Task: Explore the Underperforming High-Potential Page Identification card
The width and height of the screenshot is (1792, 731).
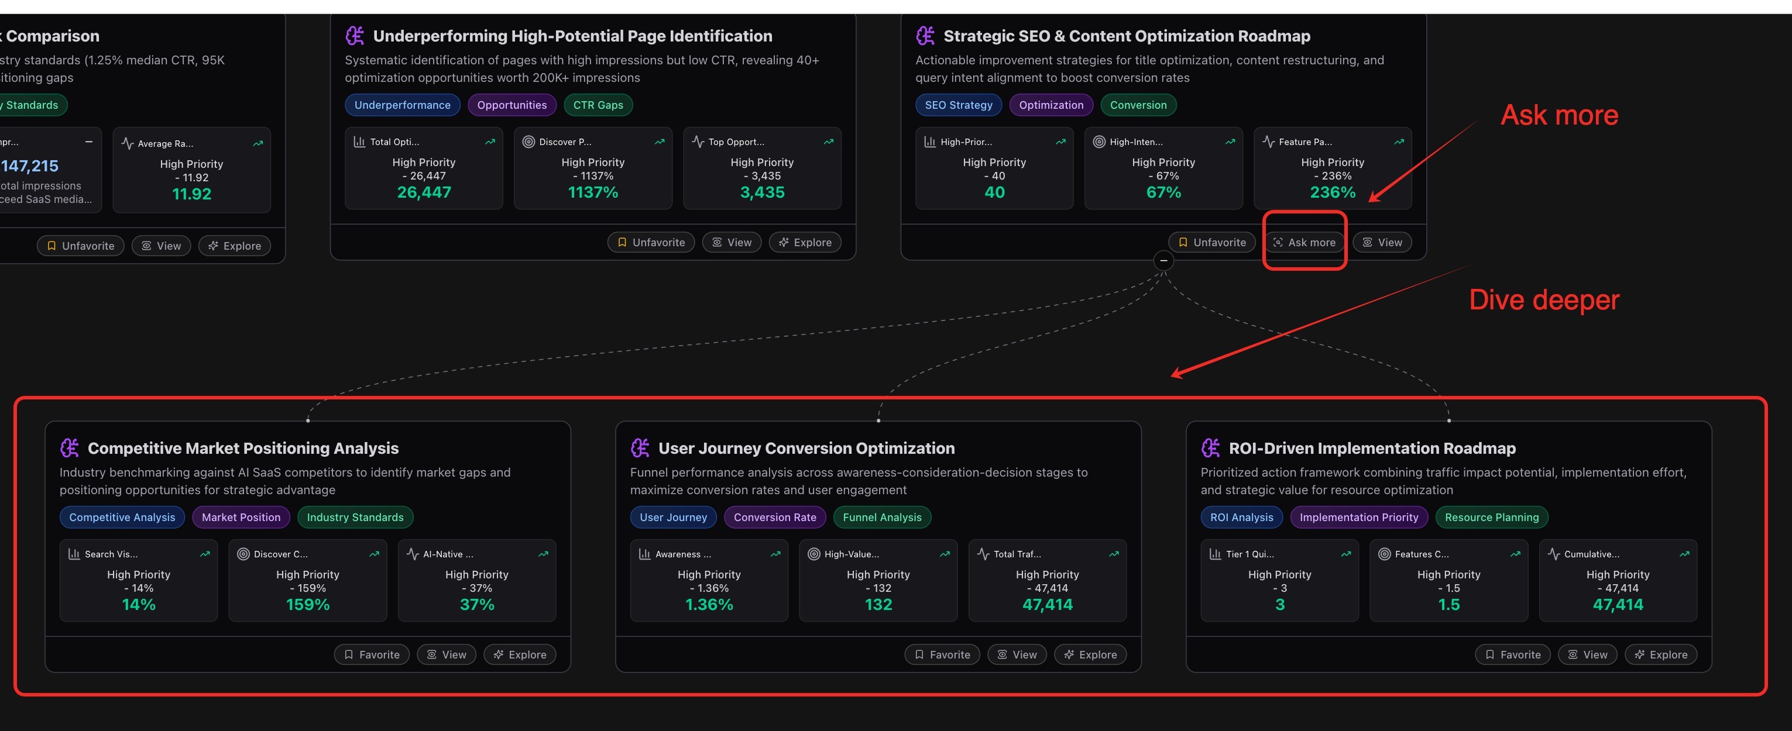Action: [x=805, y=243]
